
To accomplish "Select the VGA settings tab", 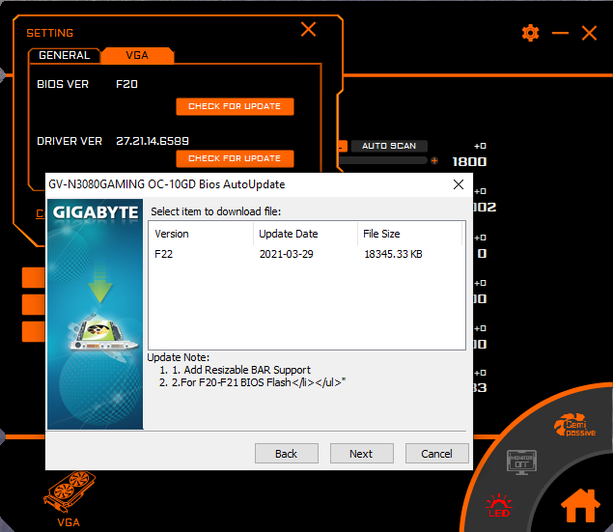I will click(137, 55).
